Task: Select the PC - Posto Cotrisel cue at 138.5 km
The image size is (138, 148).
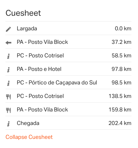Action: 68,96
